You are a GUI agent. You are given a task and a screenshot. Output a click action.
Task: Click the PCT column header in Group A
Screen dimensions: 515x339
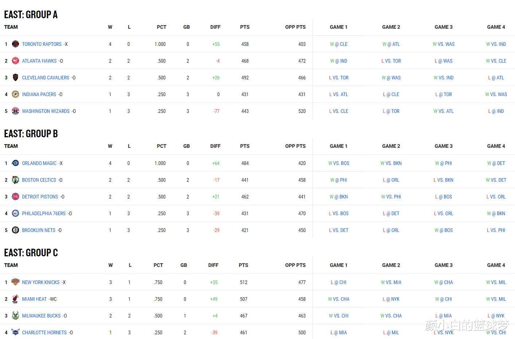click(161, 27)
